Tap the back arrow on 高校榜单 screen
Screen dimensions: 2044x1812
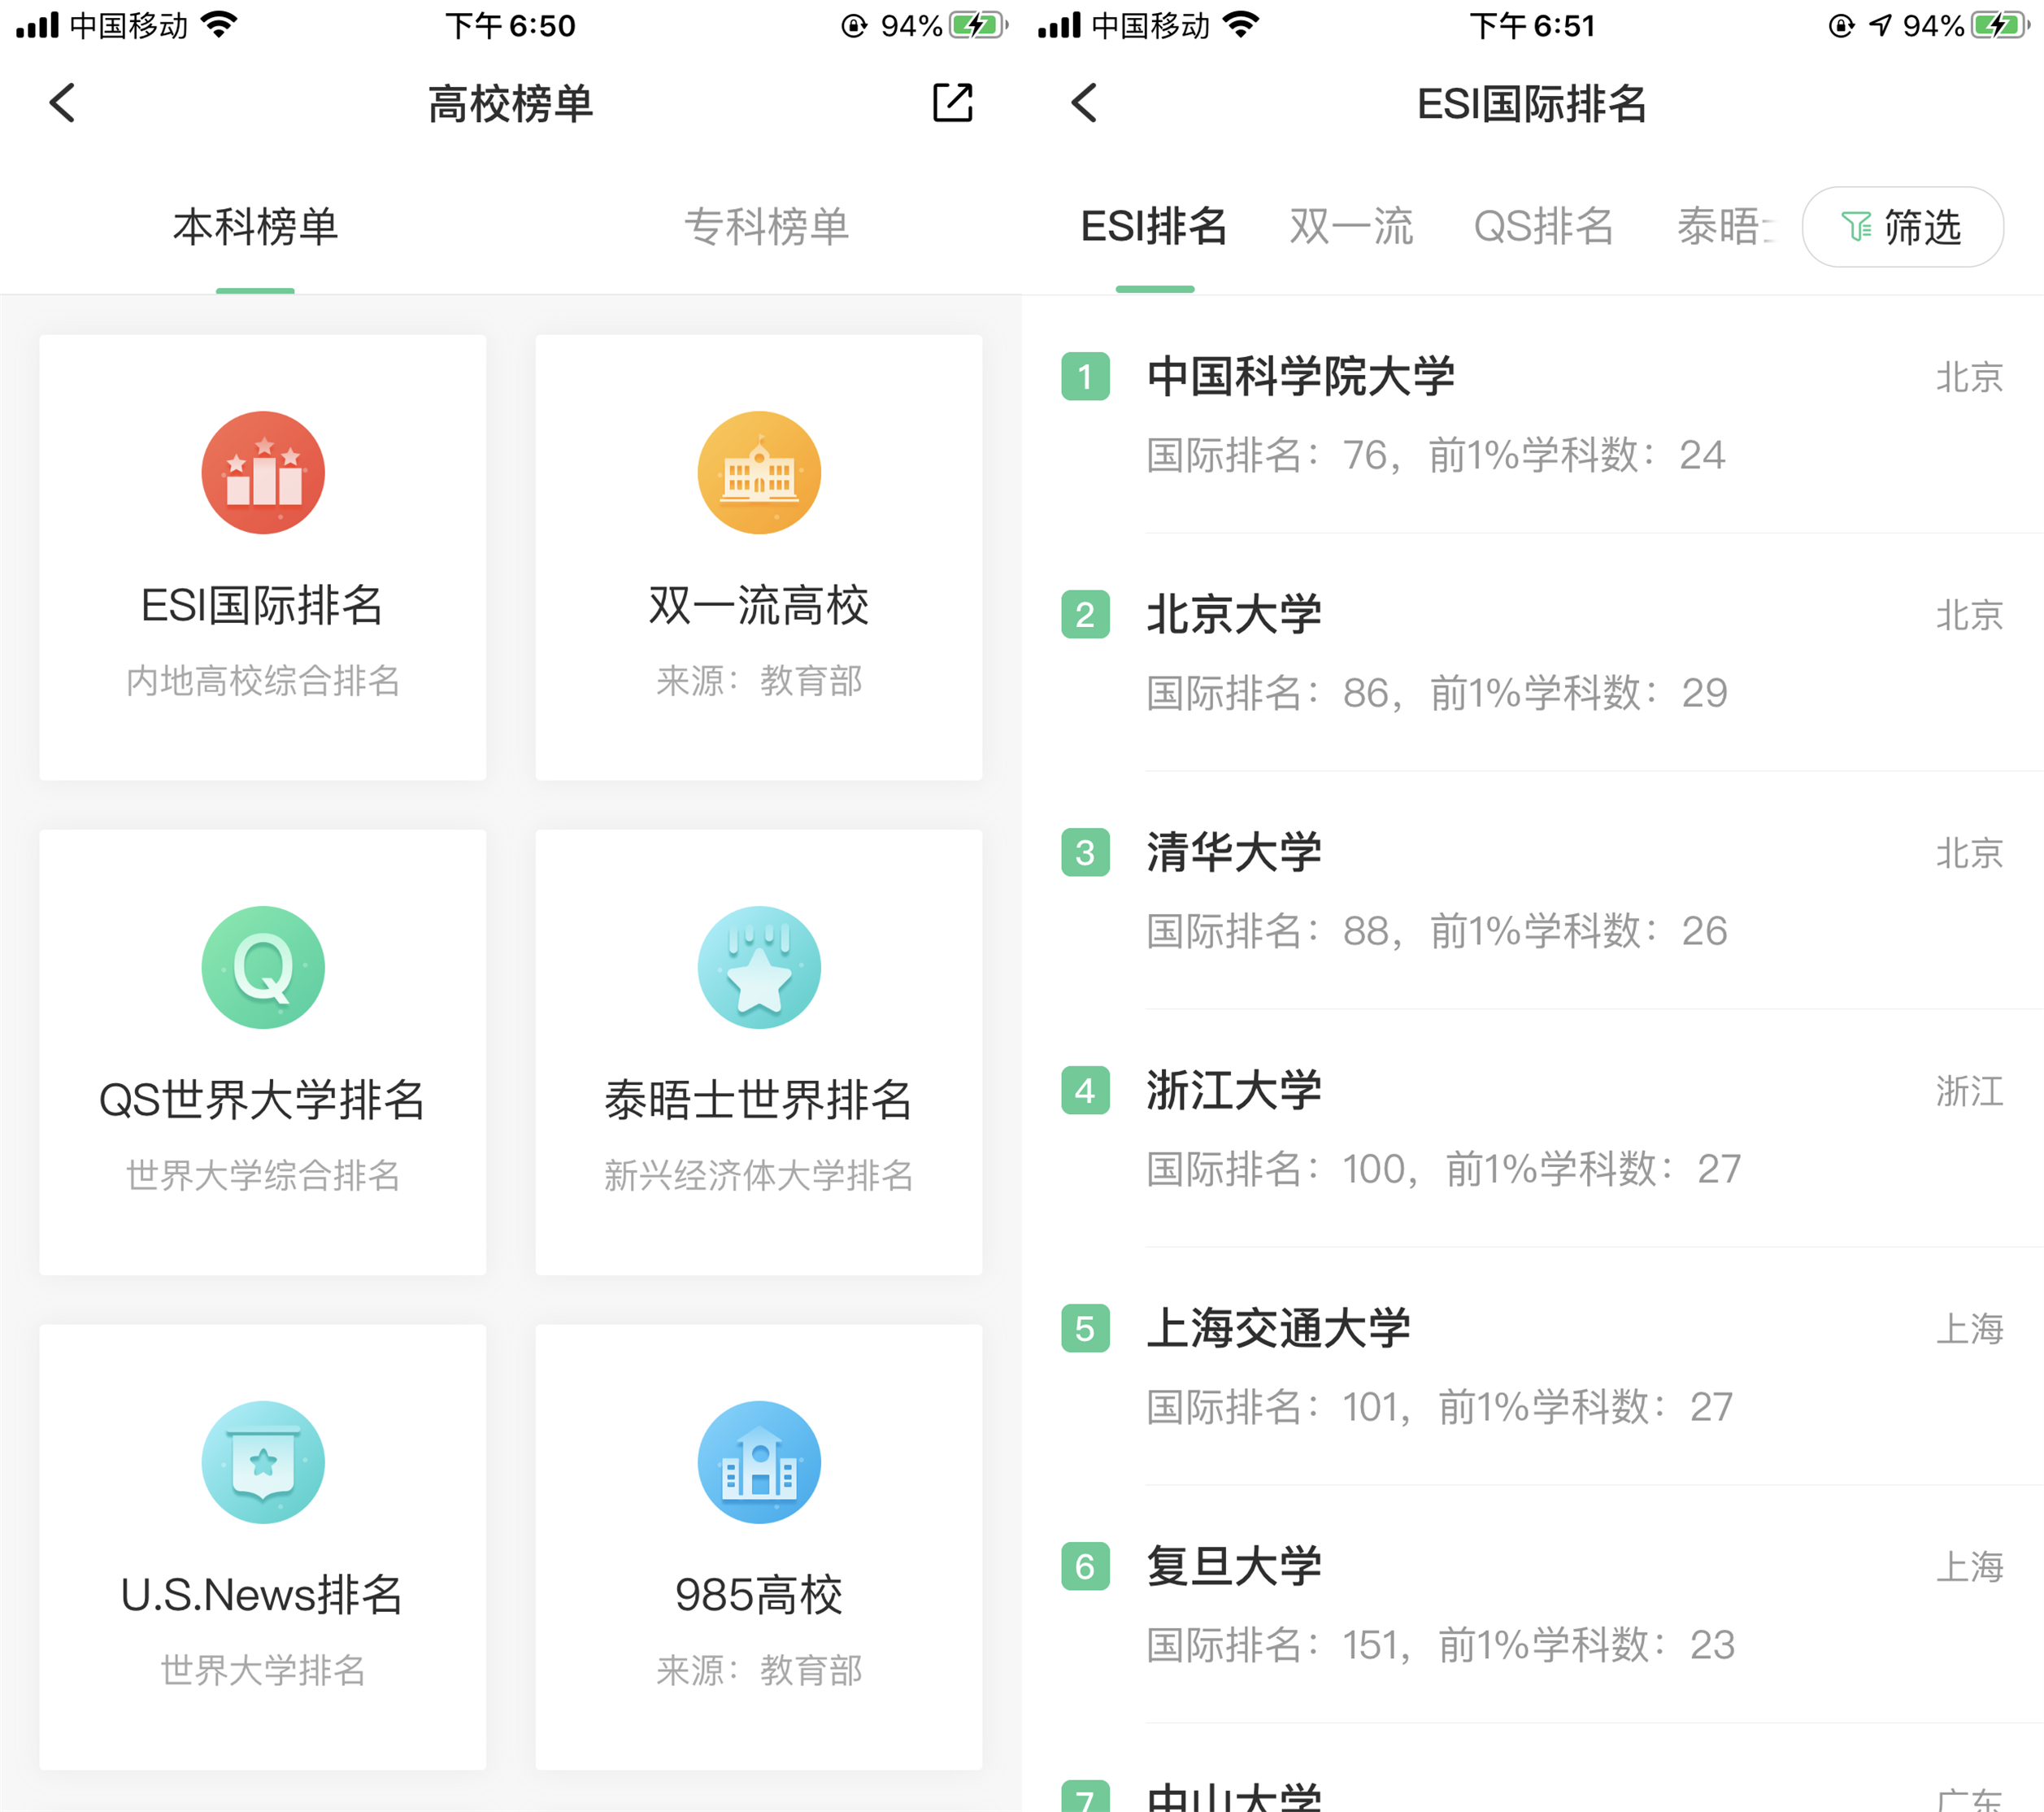[62, 103]
